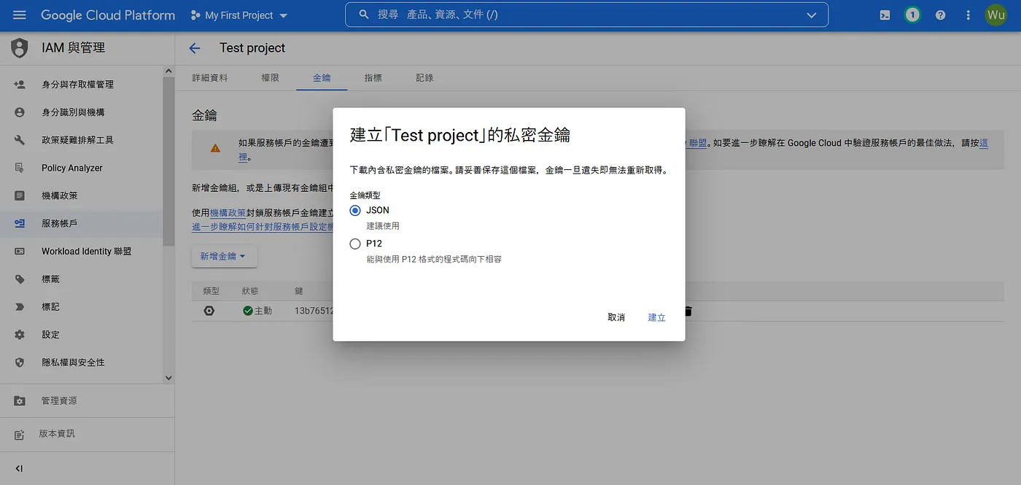Open notifications badge showing 1
The height and width of the screenshot is (485, 1021).
[x=912, y=15]
